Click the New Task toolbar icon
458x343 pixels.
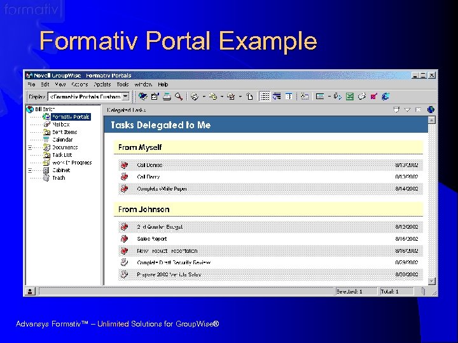click(x=231, y=97)
